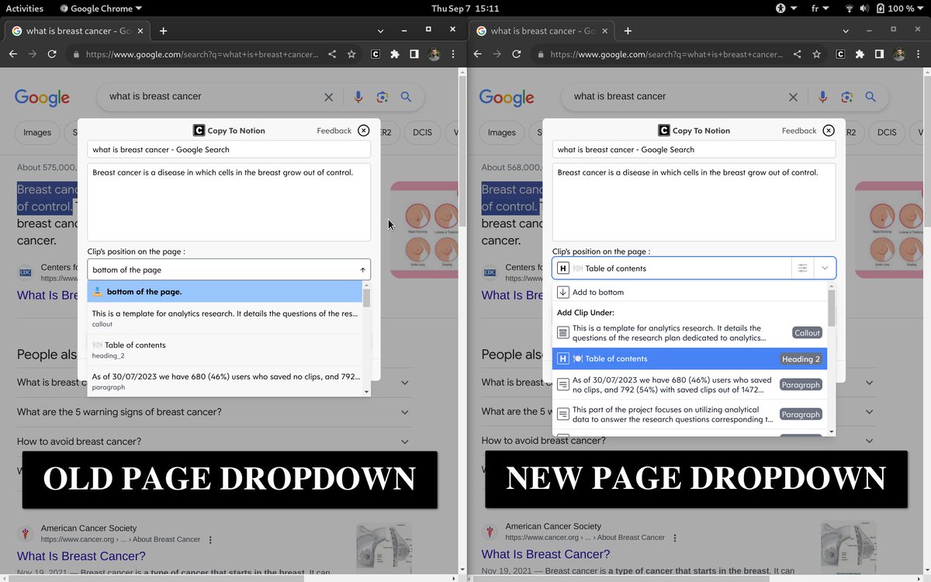Reload page in left Chrome window

52,54
